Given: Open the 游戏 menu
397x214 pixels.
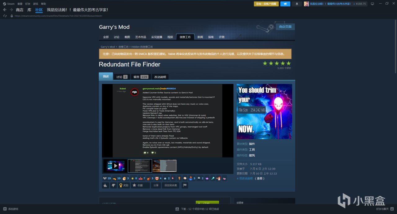Looking at the screenshot, I should [36, 4].
